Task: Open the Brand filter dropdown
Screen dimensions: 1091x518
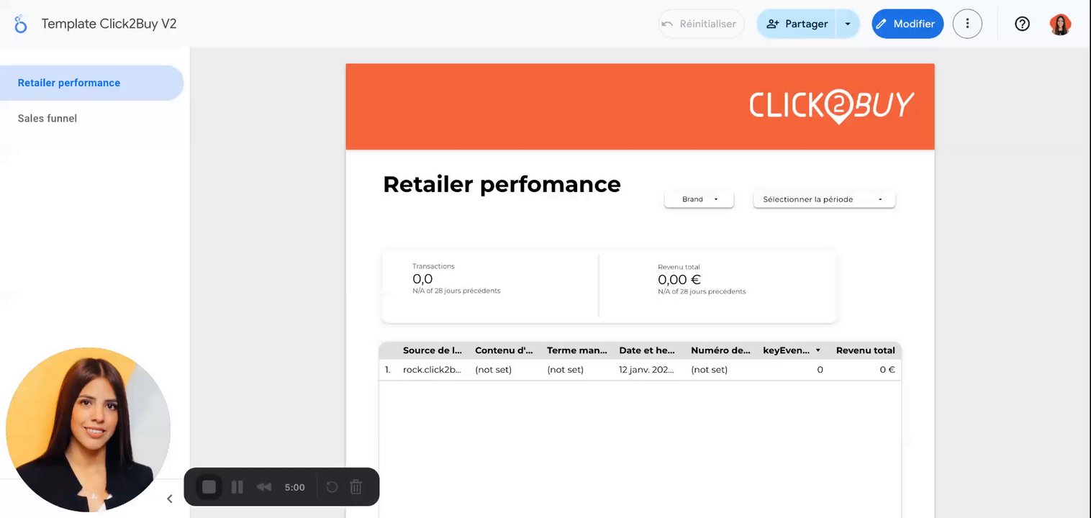Action: [x=699, y=199]
